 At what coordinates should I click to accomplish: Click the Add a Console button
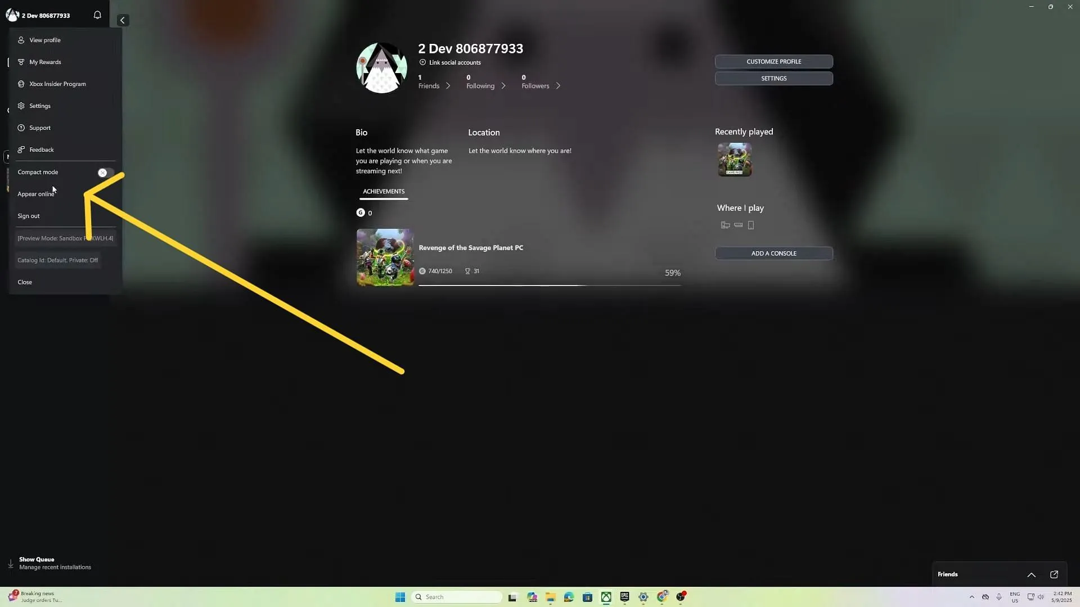(774, 253)
